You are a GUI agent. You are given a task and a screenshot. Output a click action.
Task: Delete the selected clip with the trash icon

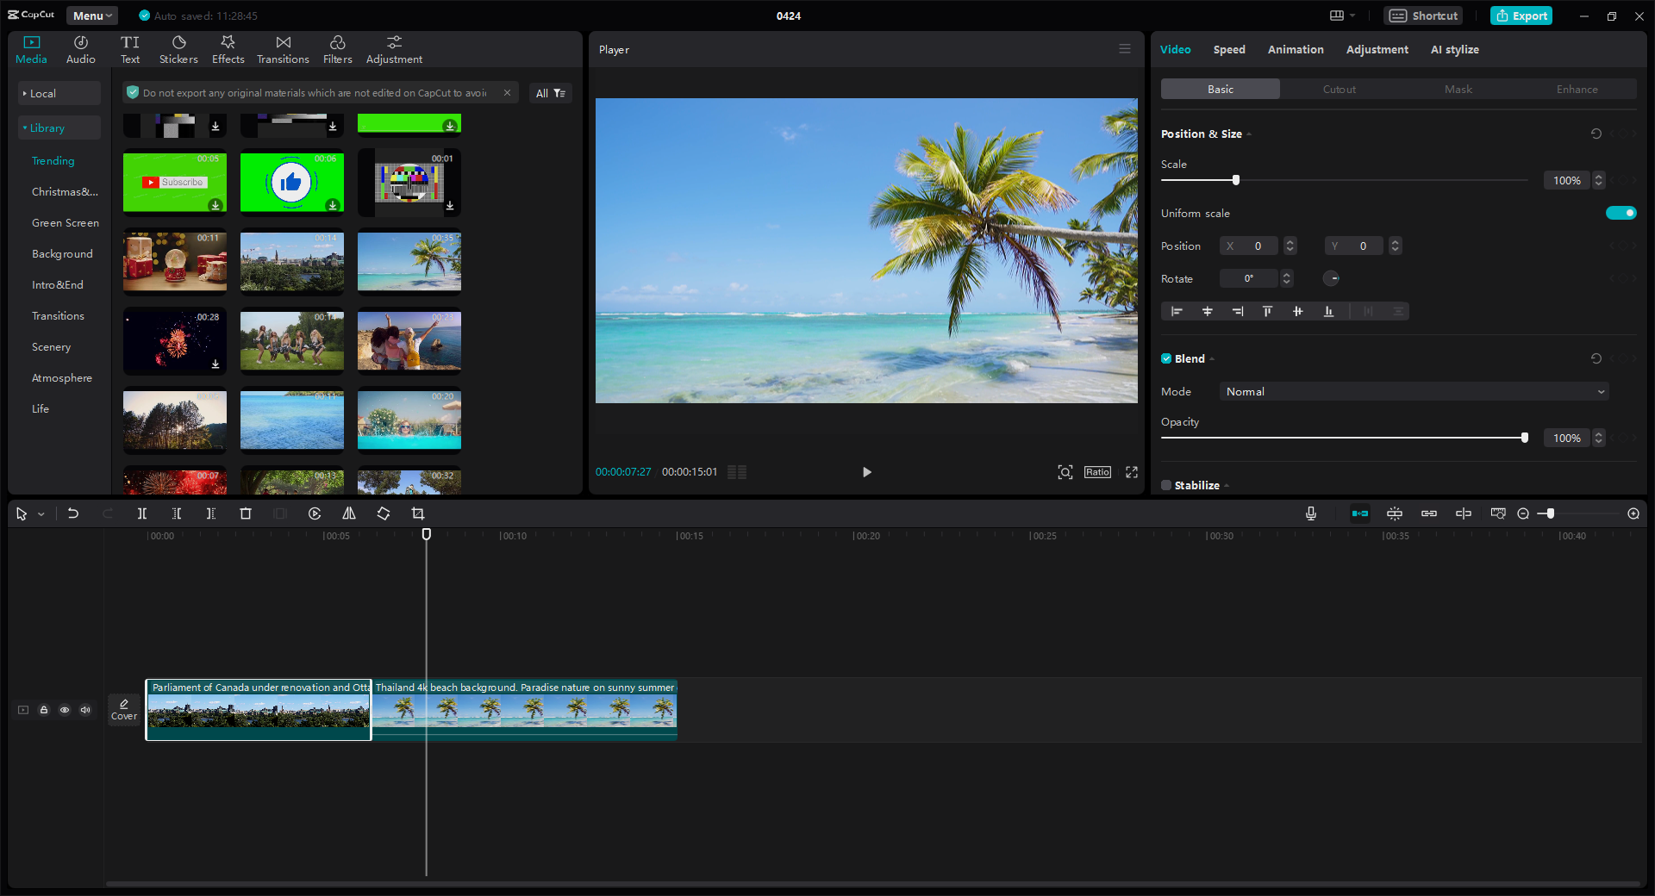click(246, 513)
